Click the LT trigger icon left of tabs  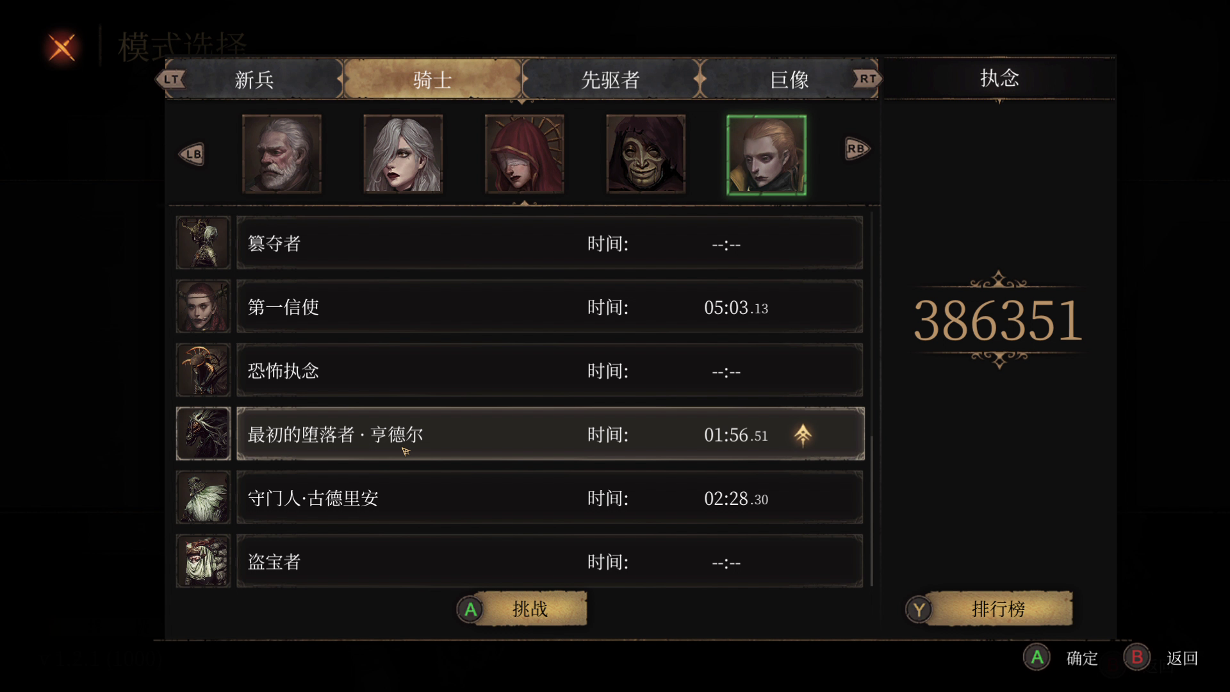tap(170, 79)
